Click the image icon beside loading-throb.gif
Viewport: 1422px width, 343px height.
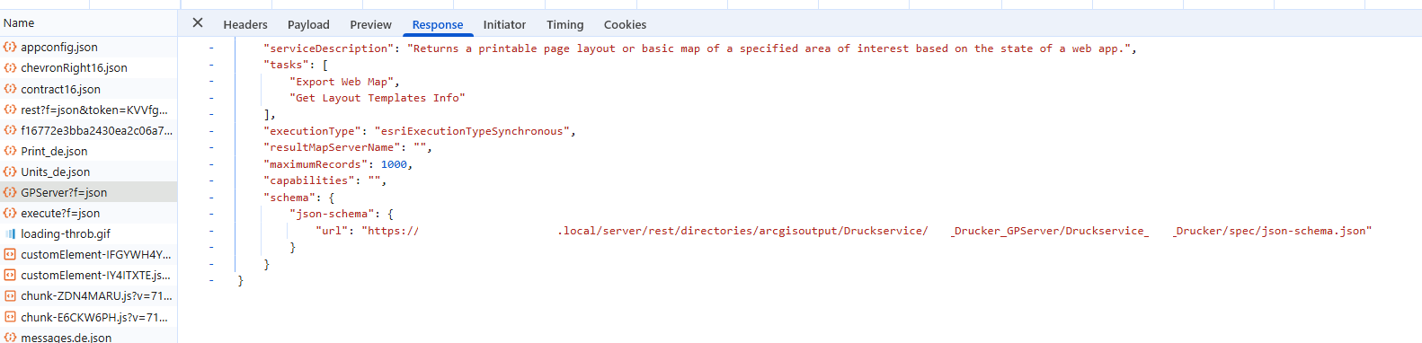(10, 233)
